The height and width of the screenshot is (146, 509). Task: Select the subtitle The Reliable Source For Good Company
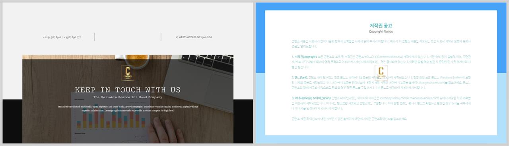point(128,97)
